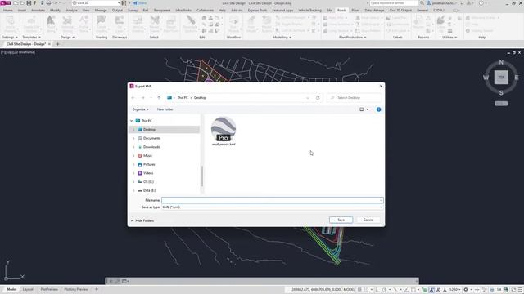524x294 pixels.
Task: Select Videos in navigation tree
Action: point(148,173)
